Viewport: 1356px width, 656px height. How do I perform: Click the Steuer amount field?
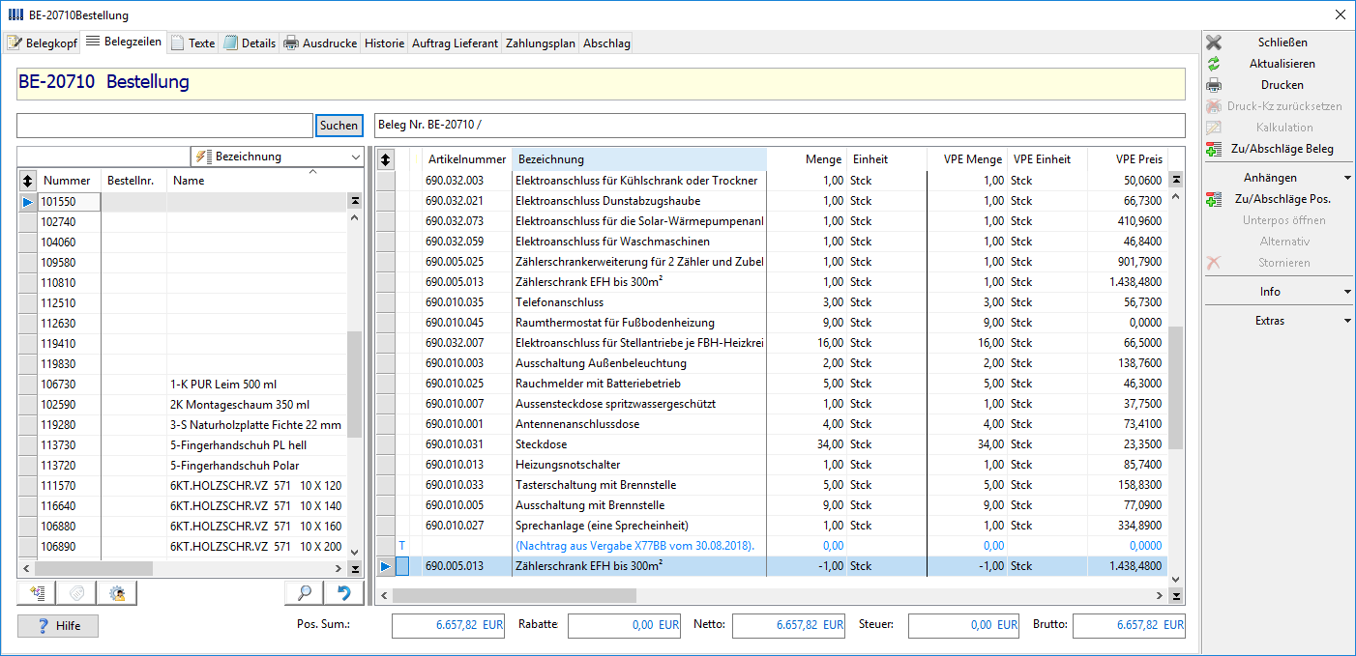pos(964,626)
